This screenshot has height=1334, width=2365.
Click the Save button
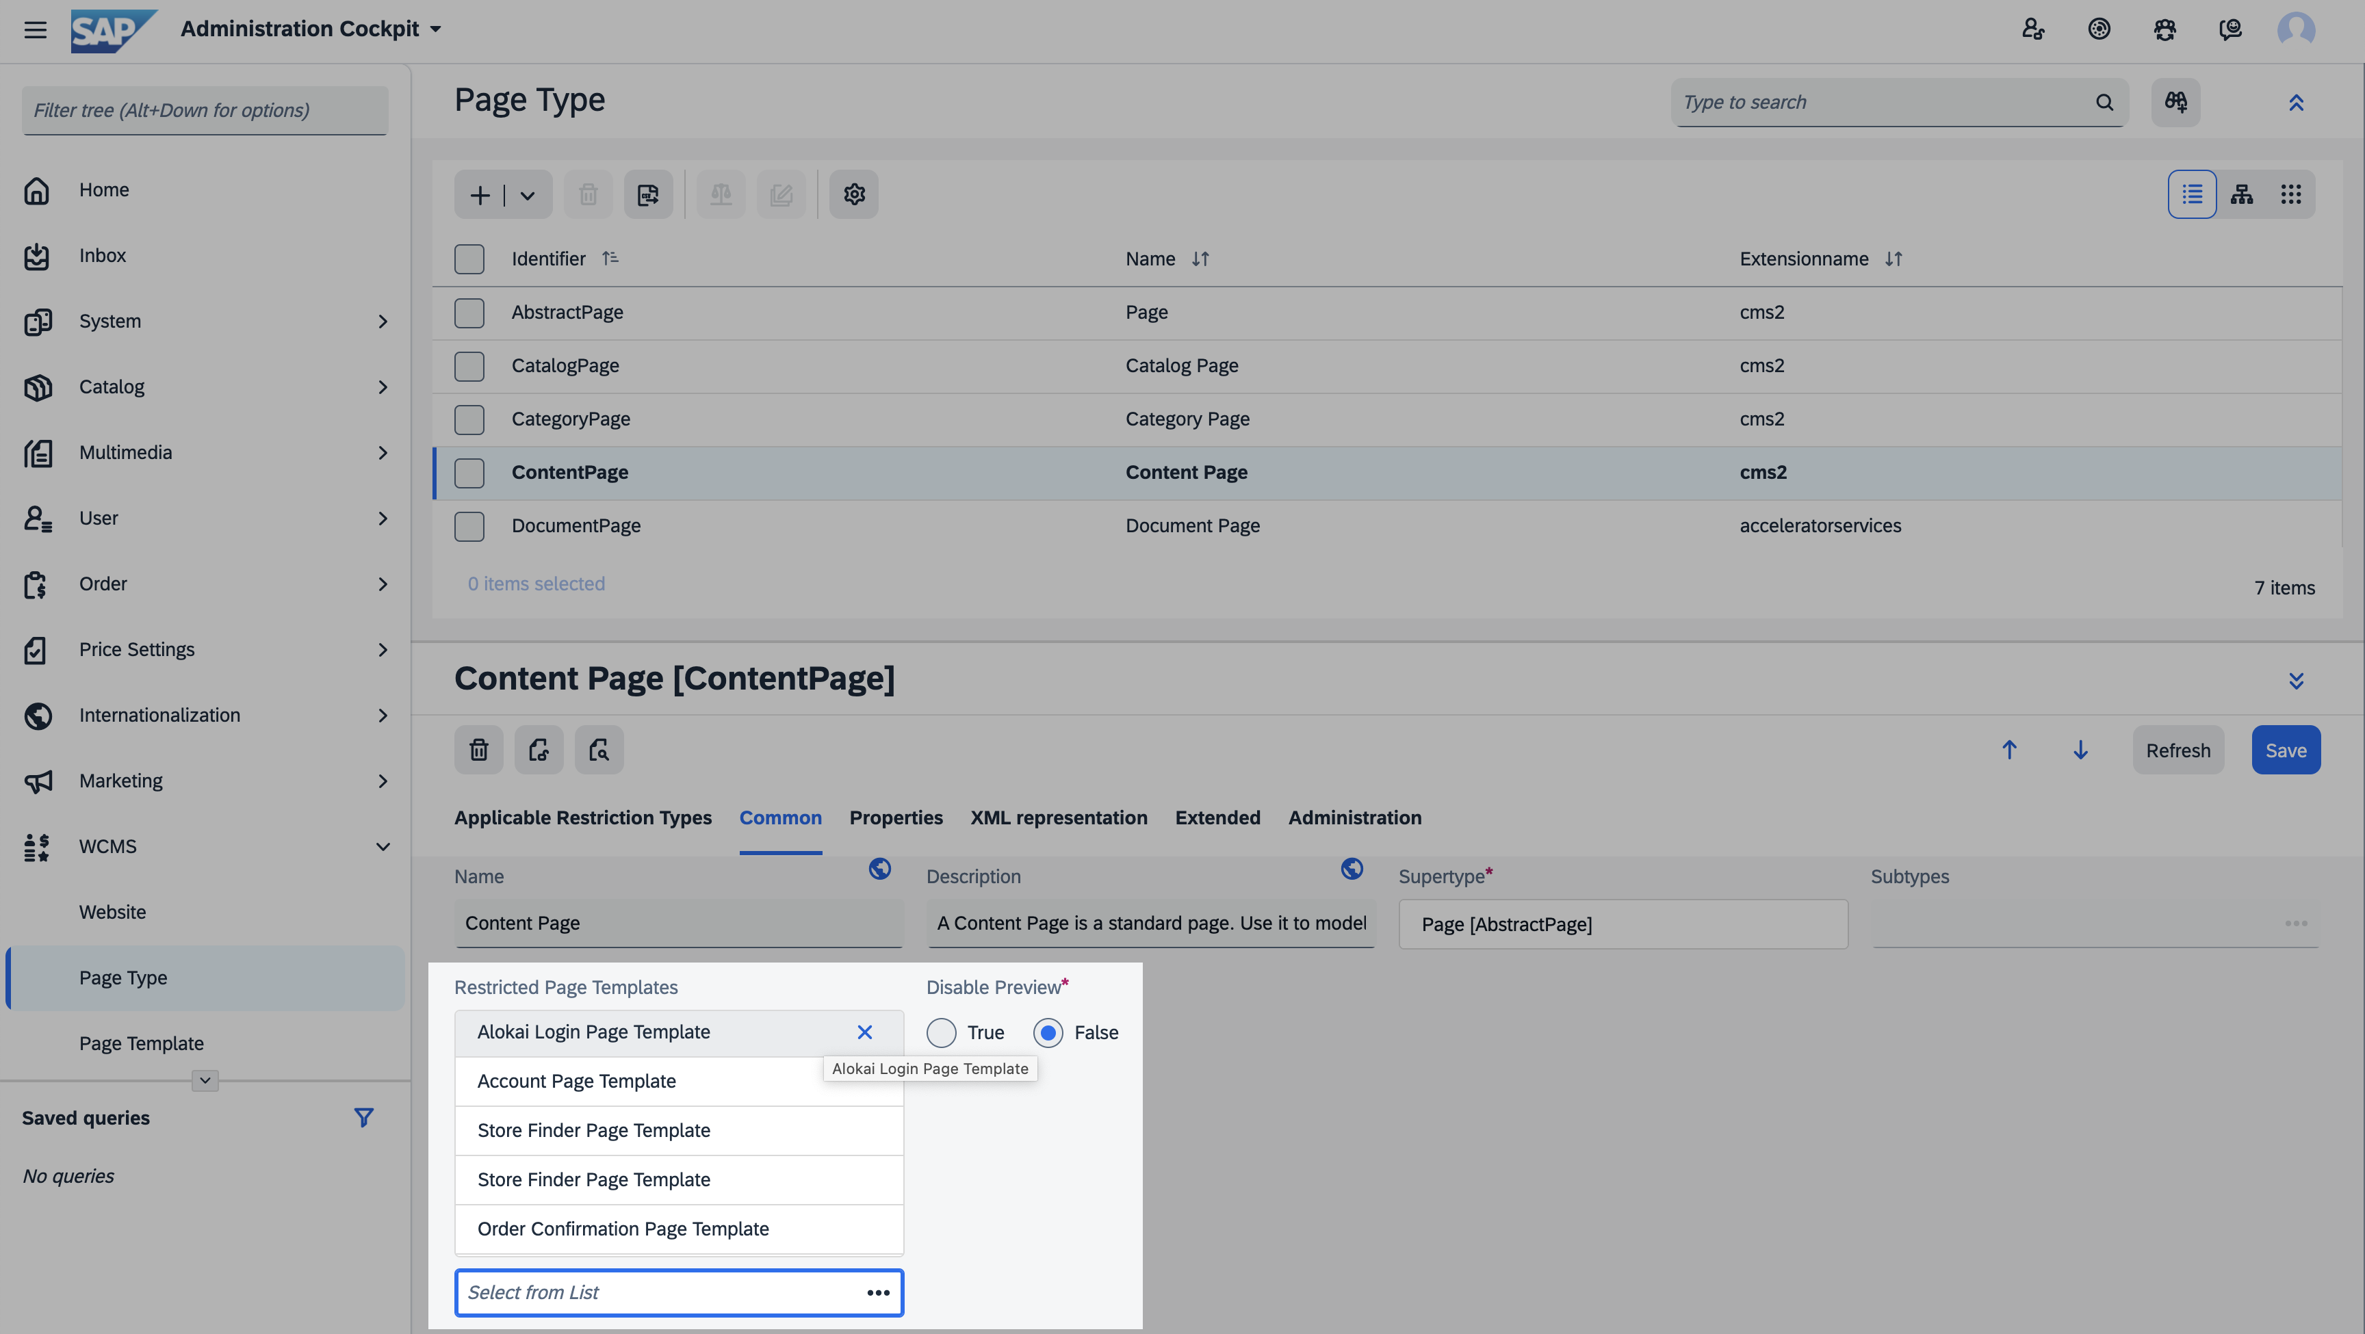click(2285, 750)
